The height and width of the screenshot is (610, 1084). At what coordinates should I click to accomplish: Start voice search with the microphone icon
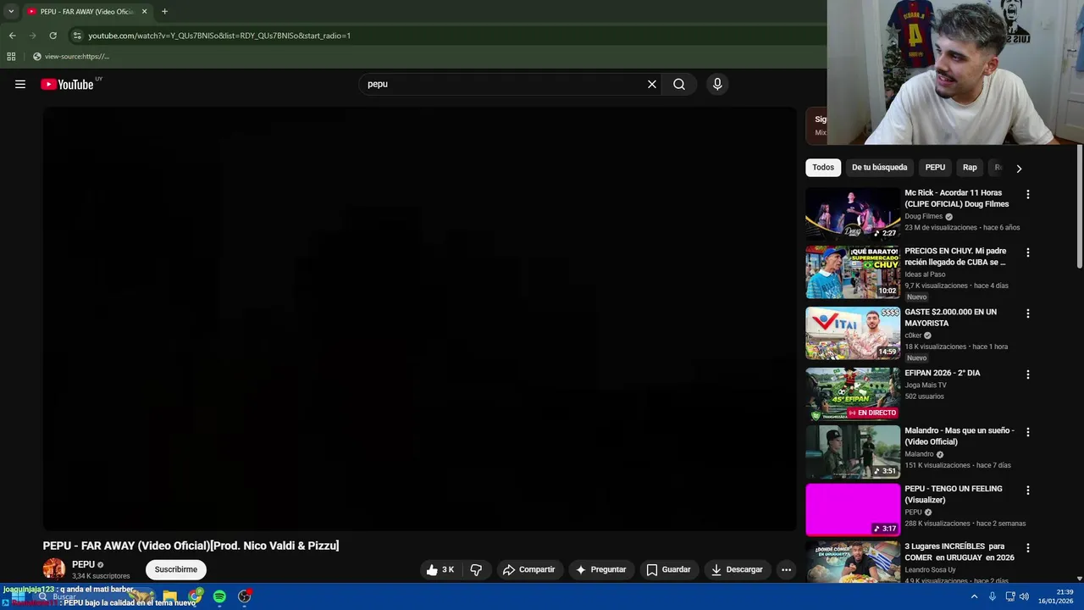(x=717, y=84)
